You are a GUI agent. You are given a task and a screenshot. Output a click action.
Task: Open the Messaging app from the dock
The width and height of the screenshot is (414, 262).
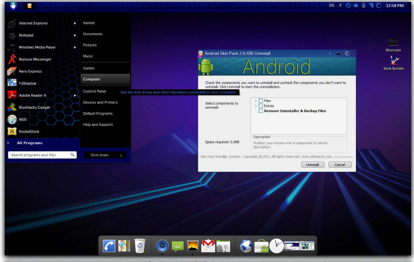pos(177,246)
